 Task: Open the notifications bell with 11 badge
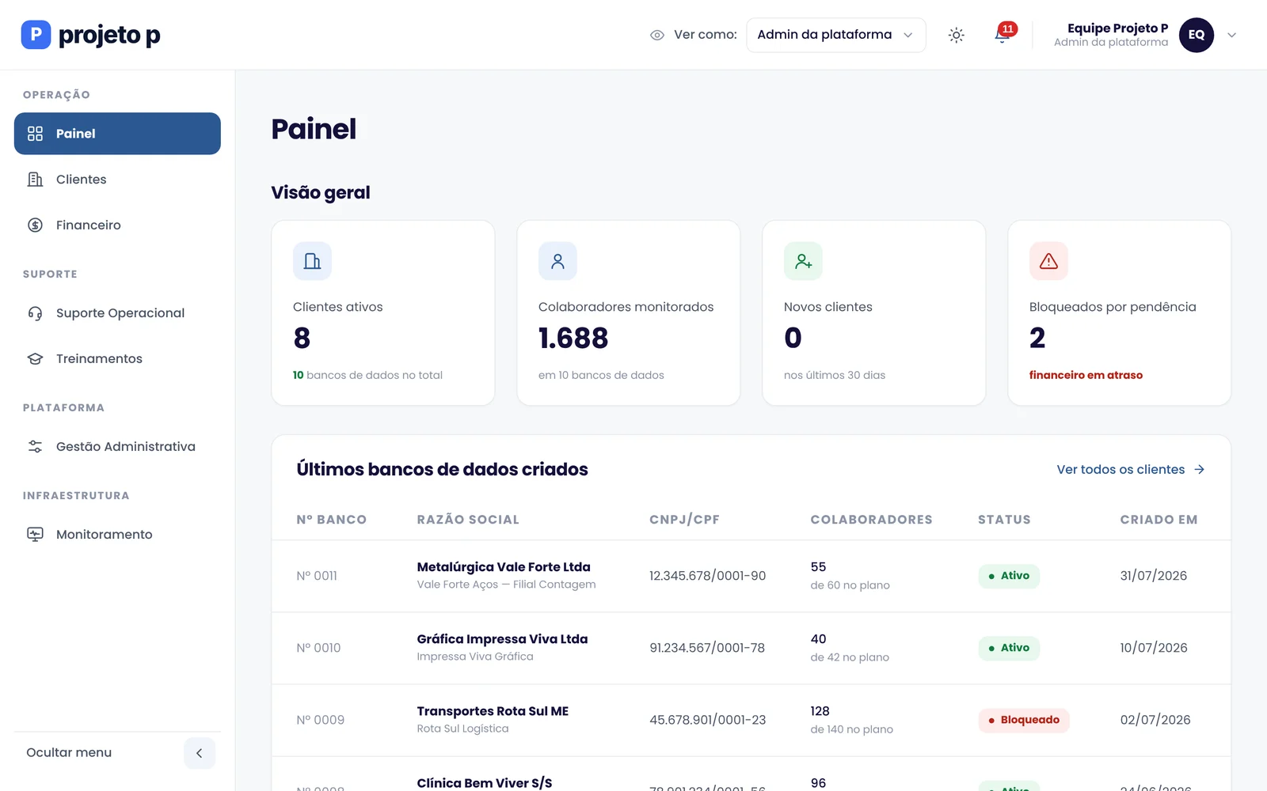pos(1003,34)
